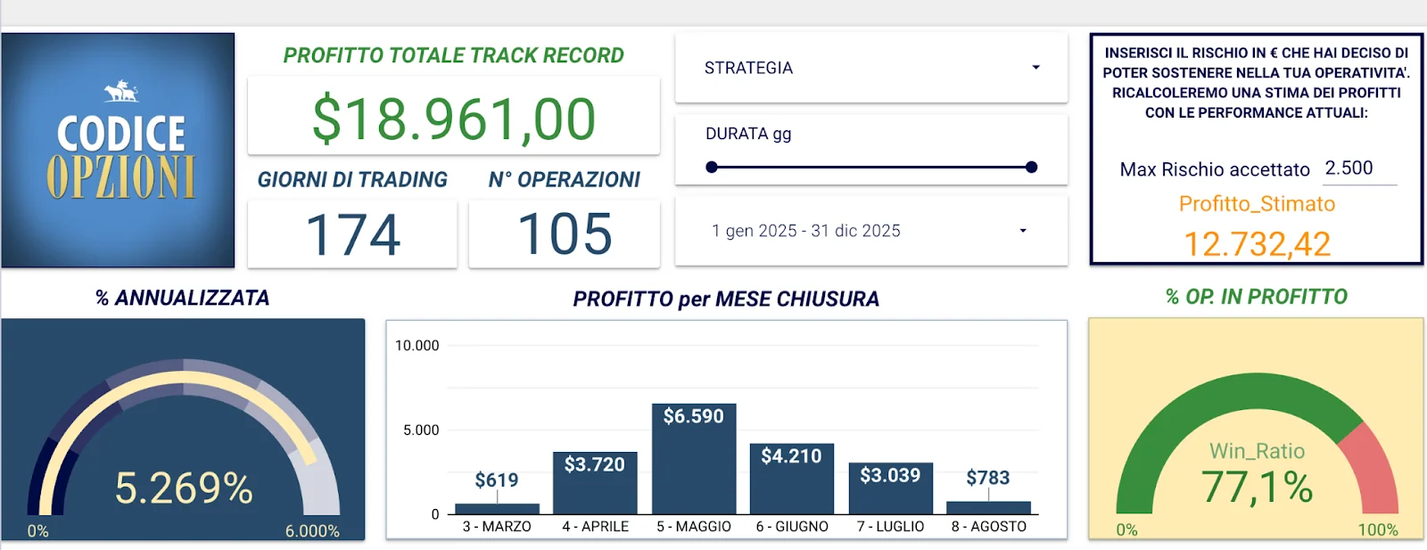
Task: Click the 3 - MARZO bar in chart
Action: [497, 509]
